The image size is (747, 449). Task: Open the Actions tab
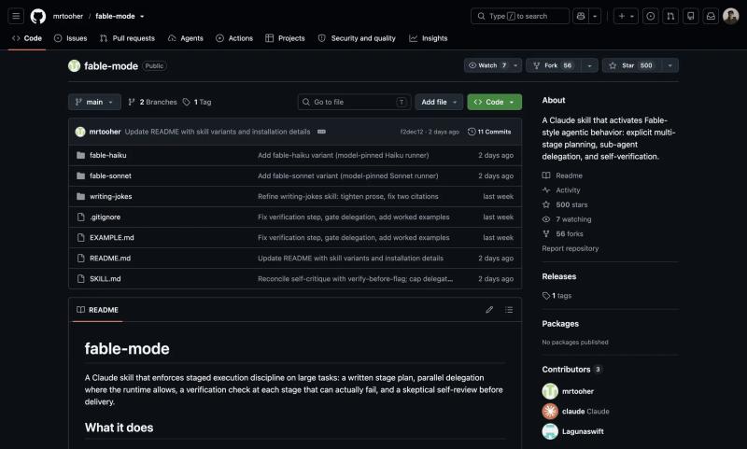tap(234, 38)
